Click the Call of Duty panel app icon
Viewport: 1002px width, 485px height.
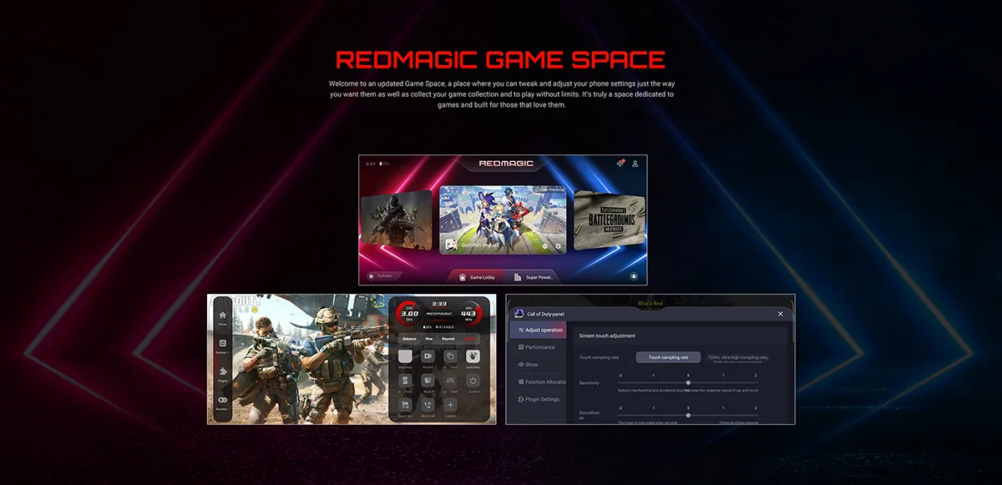519,314
